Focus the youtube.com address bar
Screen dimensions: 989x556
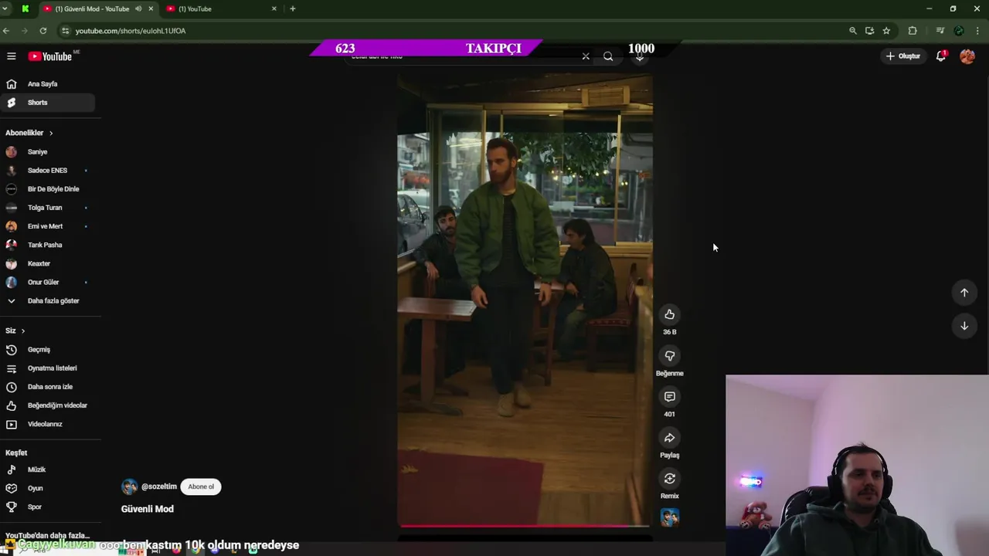(x=456, y=31)
